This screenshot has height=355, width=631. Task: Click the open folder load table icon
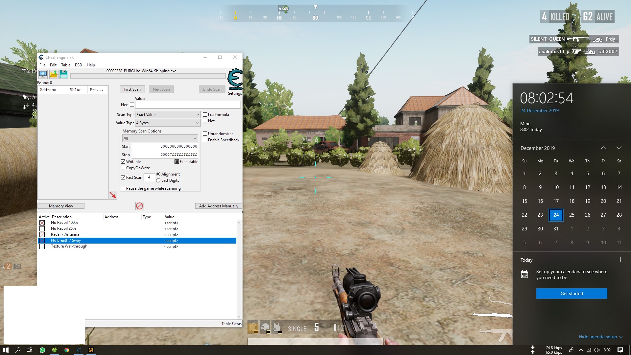point(53,74)
